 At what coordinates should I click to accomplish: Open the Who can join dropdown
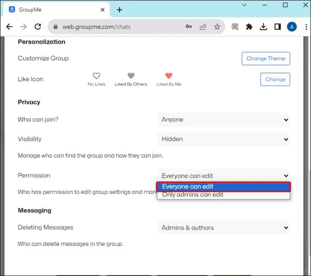[x=224, y=120]
